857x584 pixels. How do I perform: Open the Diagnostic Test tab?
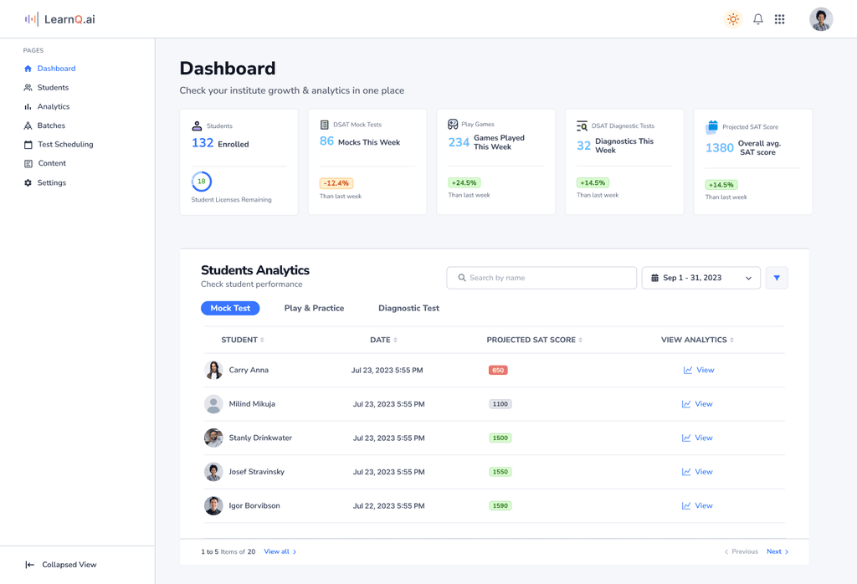coord(408,308)
